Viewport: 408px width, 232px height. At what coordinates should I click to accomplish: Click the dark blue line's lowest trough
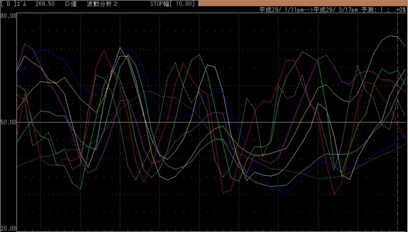pos(286,194)
